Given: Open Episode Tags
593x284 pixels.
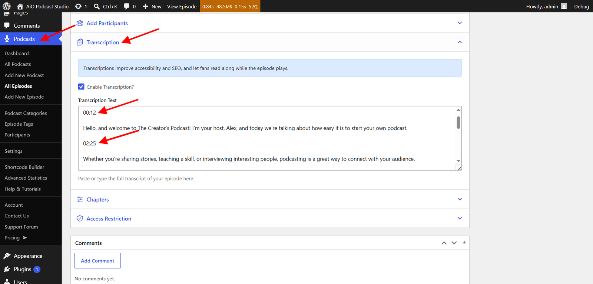Looking at the screenshot, I should coord(19,124).
